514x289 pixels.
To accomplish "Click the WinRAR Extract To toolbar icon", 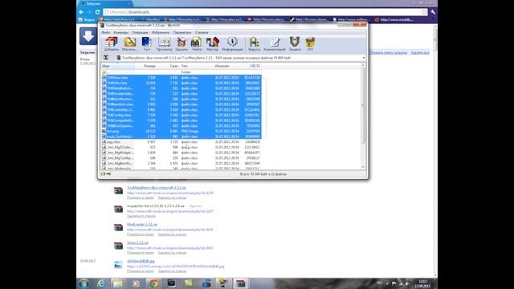I will click(129, 43).
